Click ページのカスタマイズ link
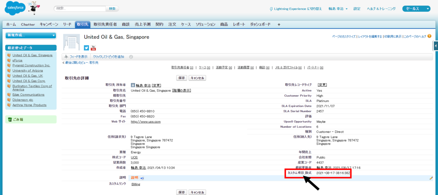The width and height of the screenshot is (438, 195). [x=344, y=37]
